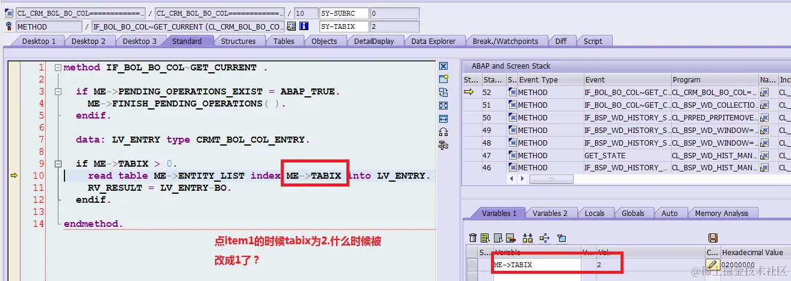Click the filter-like icon in Variables toolbar
Image resolution: width=791 pixels, height=281 pixels.
pos(561,238)
